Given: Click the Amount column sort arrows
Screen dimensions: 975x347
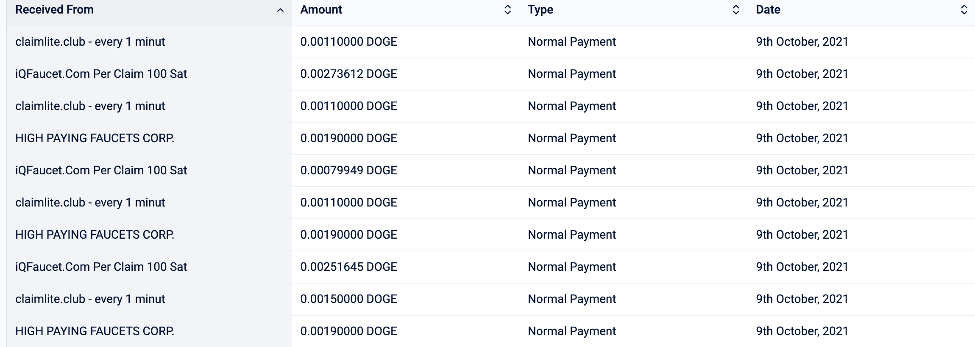Looking at the screenshot, I should (x=507, y=10).
